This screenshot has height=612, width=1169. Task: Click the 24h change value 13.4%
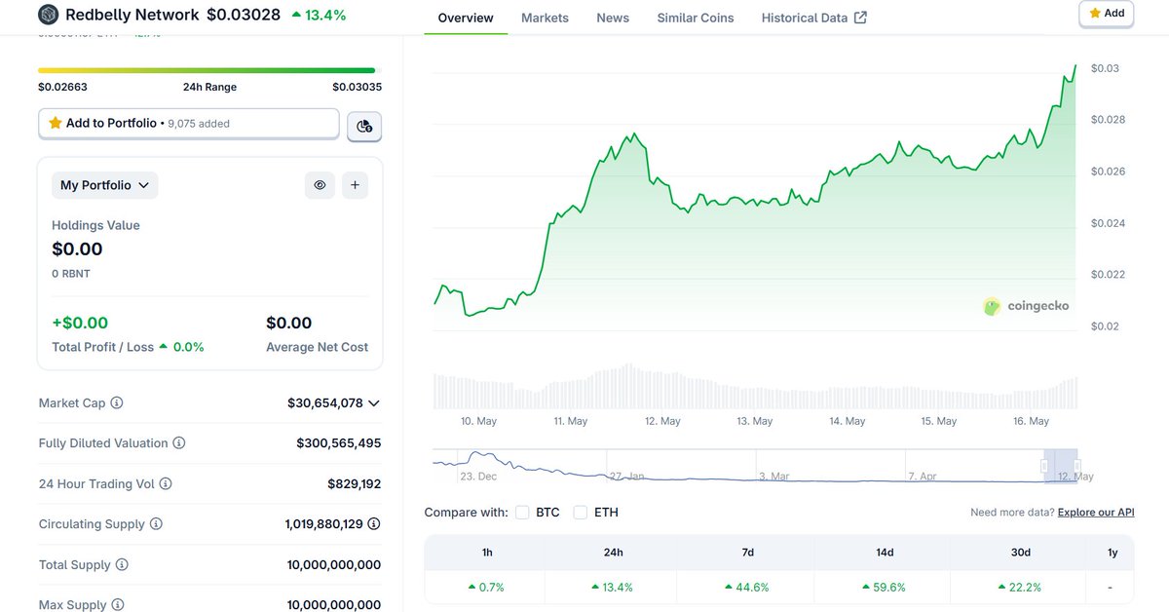coord(612,588)
